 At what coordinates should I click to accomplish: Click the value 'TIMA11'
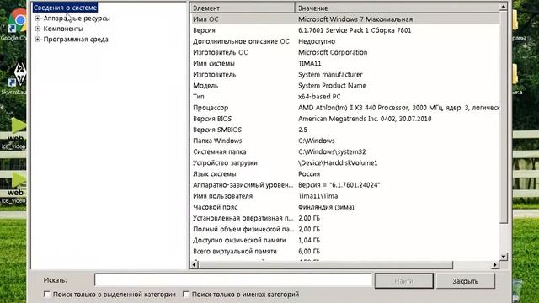coord(310,64)
